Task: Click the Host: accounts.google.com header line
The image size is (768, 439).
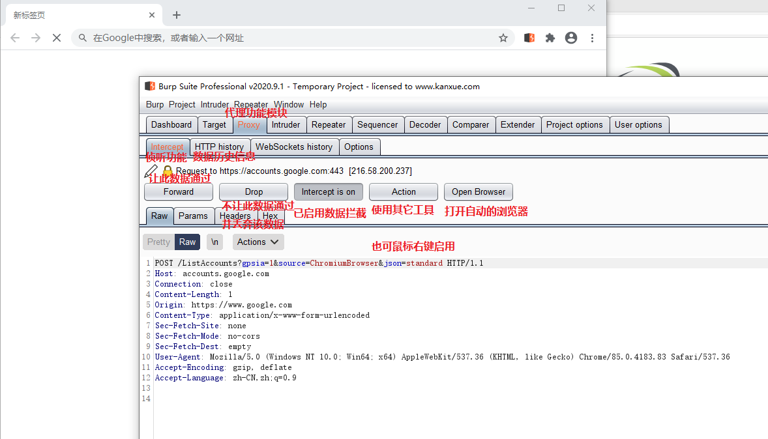Action: (212, 274)
